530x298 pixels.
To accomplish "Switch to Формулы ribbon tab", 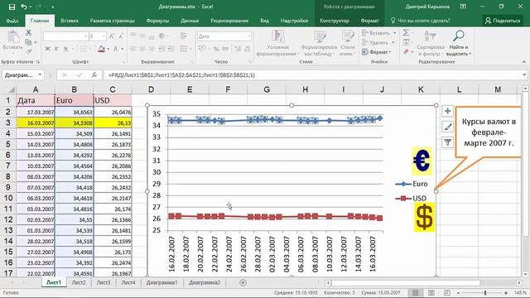I will tap(157, 21).
